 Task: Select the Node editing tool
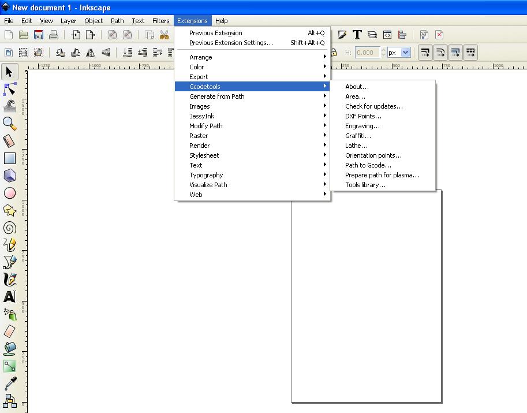pos(9,89)
